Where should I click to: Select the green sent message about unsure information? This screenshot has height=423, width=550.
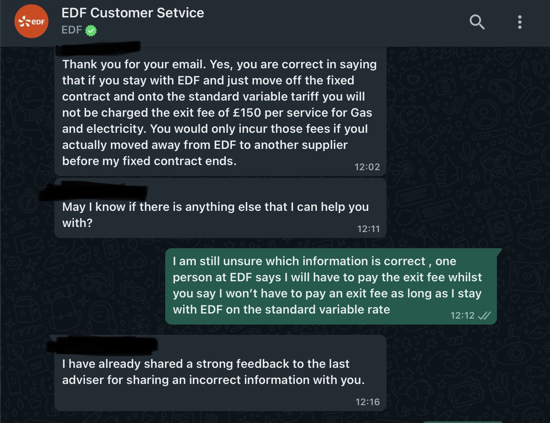tap(331, 286)
